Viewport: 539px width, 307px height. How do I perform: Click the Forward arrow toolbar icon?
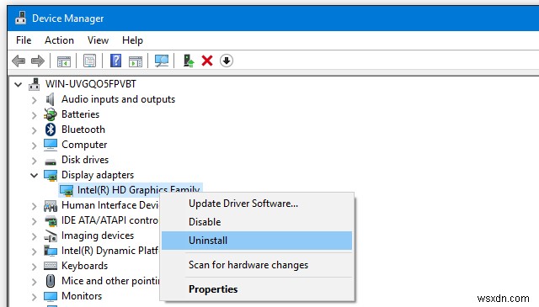(x=38, y=61)
